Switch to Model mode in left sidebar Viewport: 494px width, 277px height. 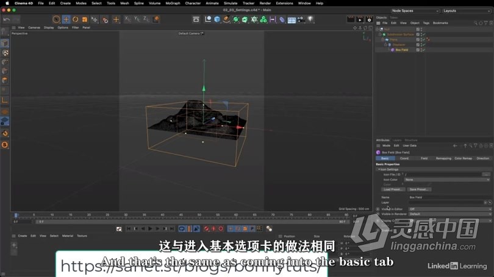click(5, 43)
